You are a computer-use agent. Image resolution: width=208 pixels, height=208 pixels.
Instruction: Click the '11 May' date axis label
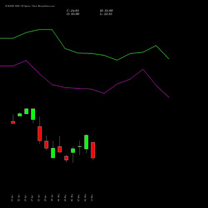pos(92,198)
